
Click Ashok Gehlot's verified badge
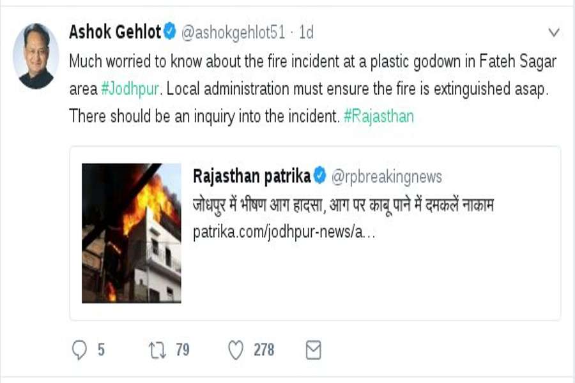pyautogui.click(x=170, y=31)
